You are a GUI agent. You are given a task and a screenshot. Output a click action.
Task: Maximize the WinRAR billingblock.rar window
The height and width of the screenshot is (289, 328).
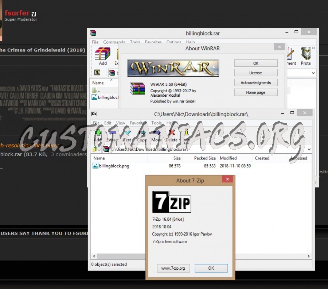(x=296, y=32)
